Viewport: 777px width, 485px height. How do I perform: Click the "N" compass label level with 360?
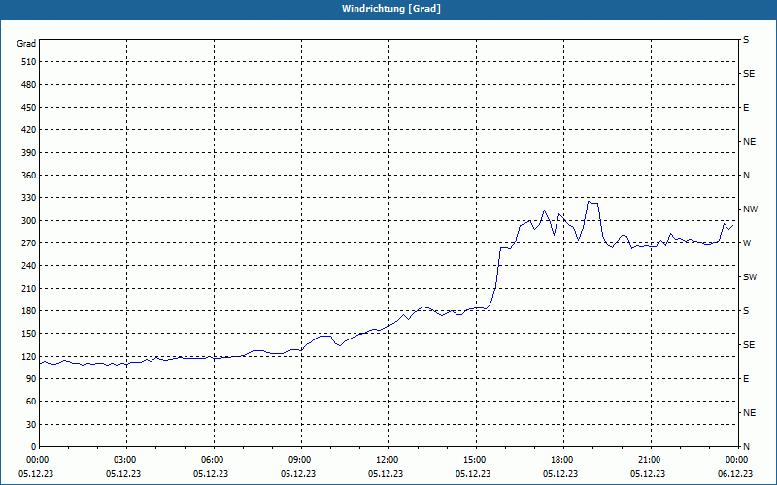point(747,176)
